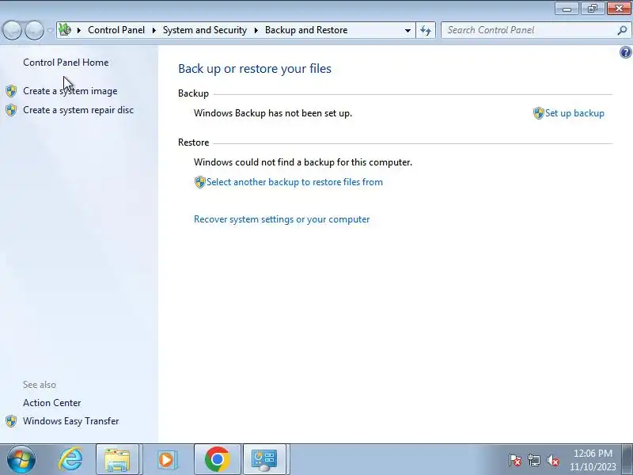Open Windows Media Player from taskbar
Image resolution: width=633 pixels, height=475 pixels.
pos(166,459)
